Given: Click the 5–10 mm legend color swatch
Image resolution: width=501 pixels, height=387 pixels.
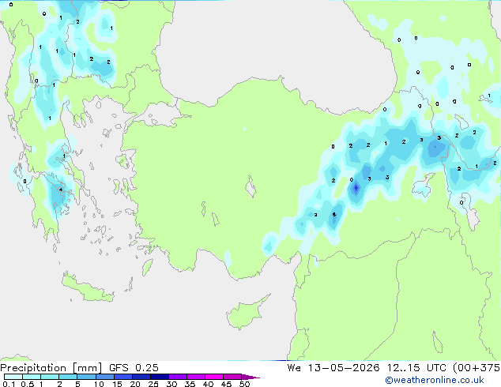Looking at the screenshot, I should click(86, 377).
